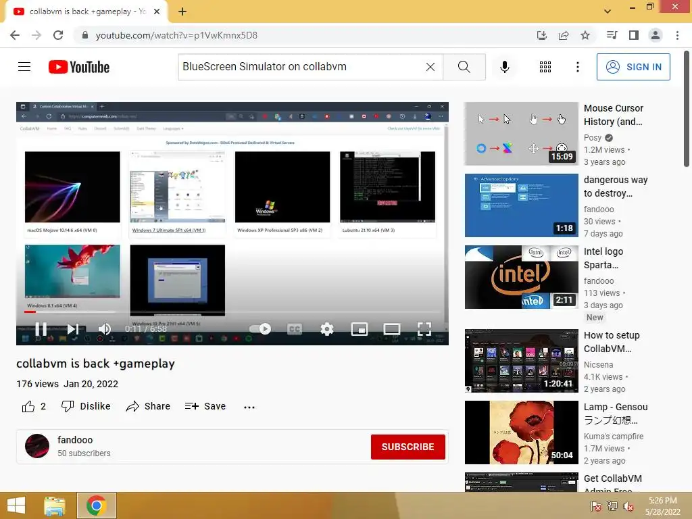Clear the search box text
Viewport: 692px width, 519px height.
point(430,67)
